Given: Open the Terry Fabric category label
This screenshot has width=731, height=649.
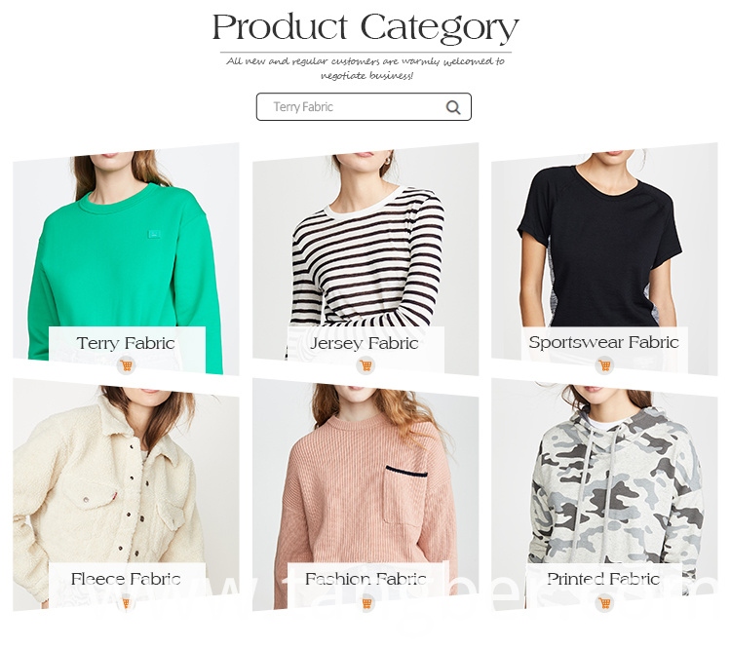Looking at the screenshot, I should click(126, 343).
